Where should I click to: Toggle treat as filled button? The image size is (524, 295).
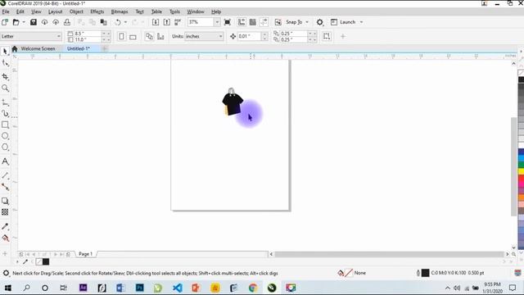point(327,36)
